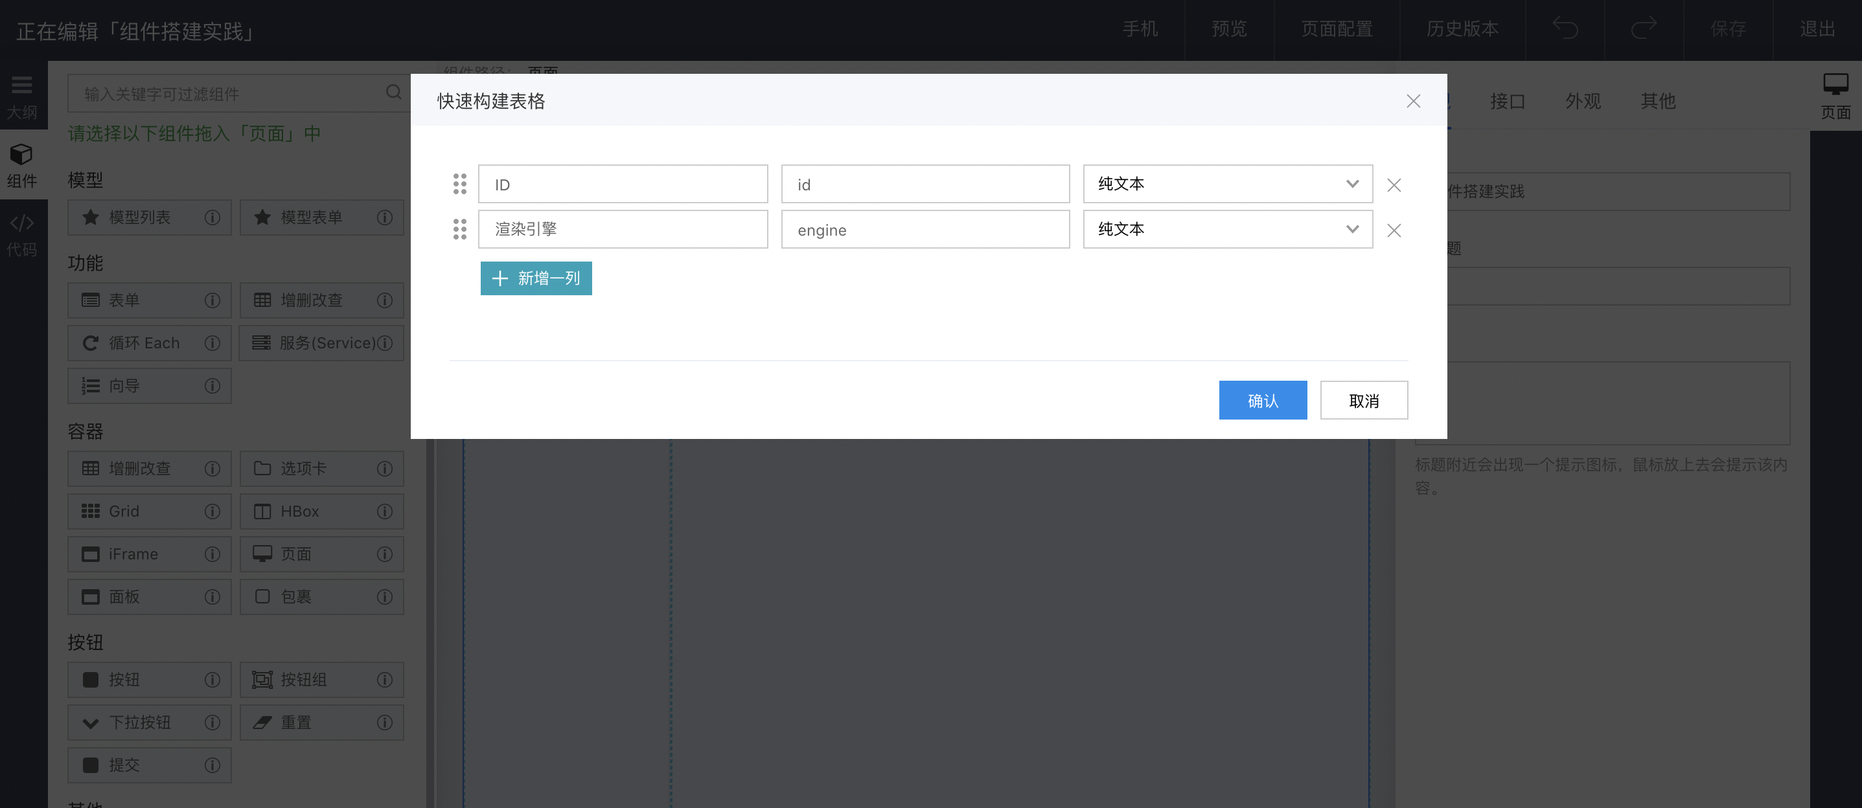Select the 重置 component
Screen dimensions: 1862x808
click(x=321, y=722)
